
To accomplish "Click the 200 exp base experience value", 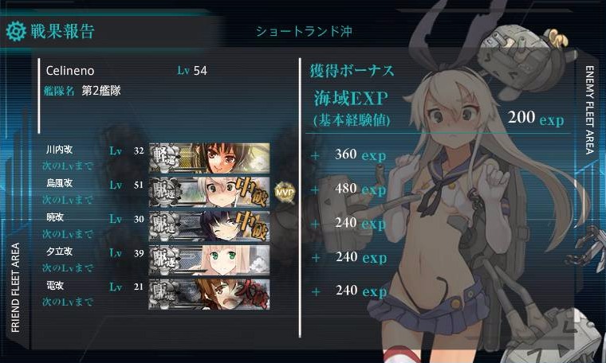I will click(x=536, y=118).
